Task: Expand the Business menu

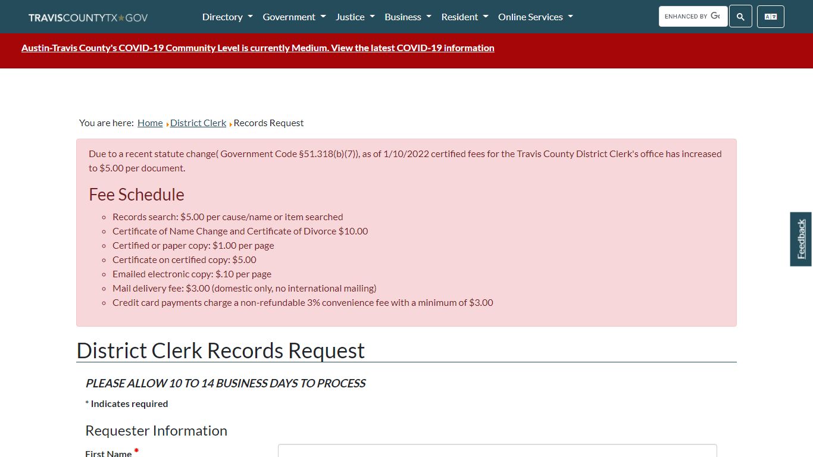Action: (408, 17)
